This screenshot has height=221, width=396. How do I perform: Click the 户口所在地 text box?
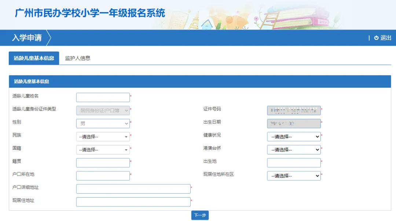103,176
